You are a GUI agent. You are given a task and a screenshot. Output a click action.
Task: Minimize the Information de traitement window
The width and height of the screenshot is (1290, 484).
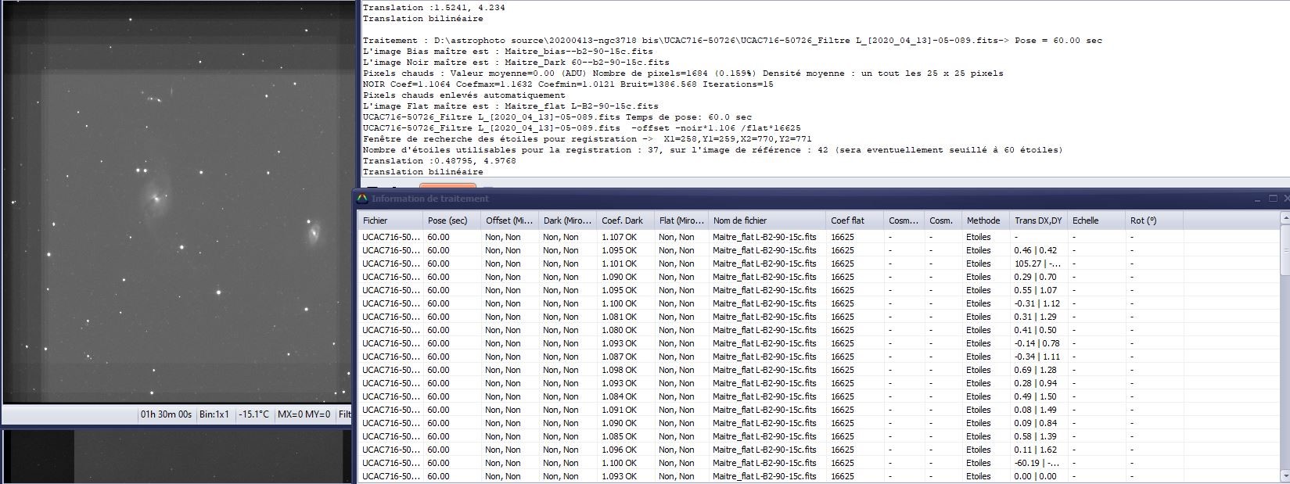(1257, 199)
